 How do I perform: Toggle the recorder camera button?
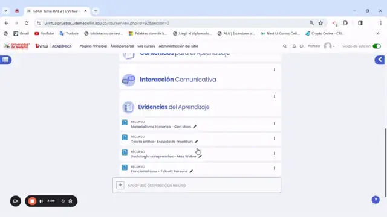[x=16, y=201]
